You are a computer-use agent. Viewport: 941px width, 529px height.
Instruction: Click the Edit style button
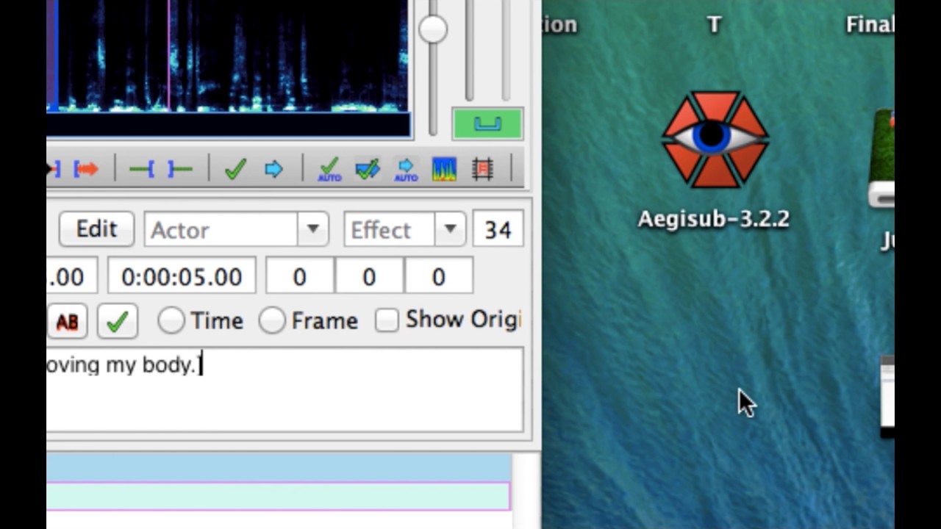click(x=96, y=229)
